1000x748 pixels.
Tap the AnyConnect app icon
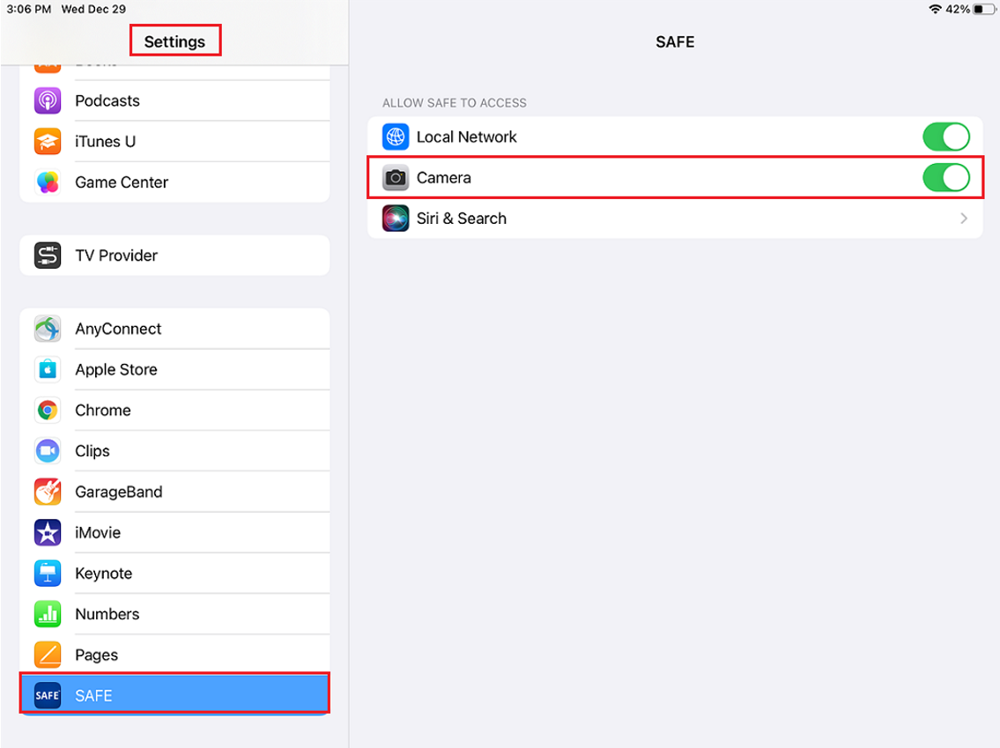48,329
